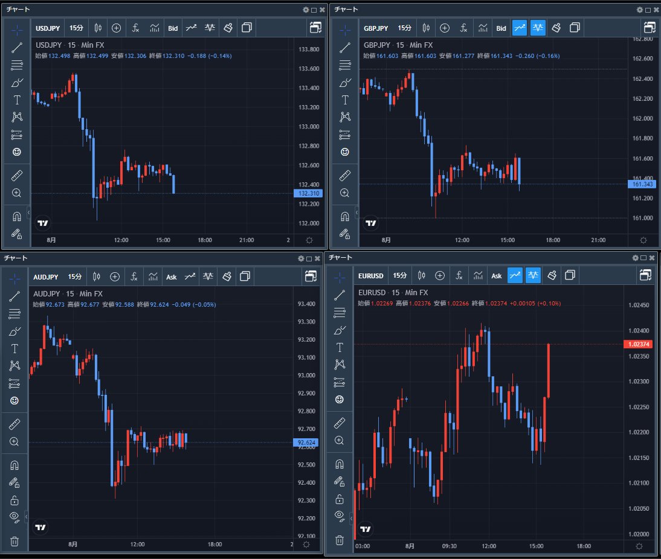
Task: Toggle Ask price mode in EURUSD toolbar
Action: pyautogui.click(x=497, y=275)
